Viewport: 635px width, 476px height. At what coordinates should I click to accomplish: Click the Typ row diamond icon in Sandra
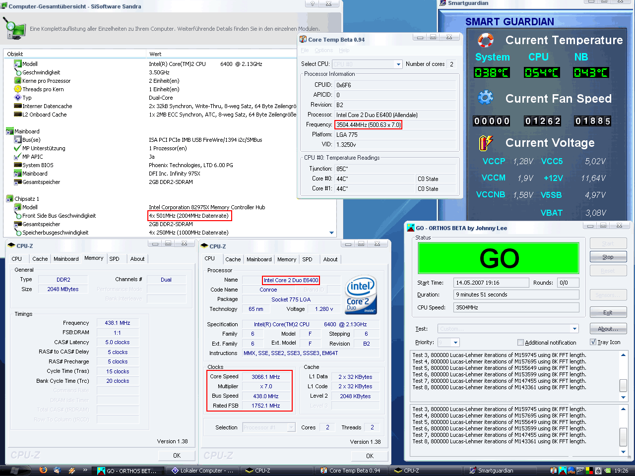(x=18, y=98)
